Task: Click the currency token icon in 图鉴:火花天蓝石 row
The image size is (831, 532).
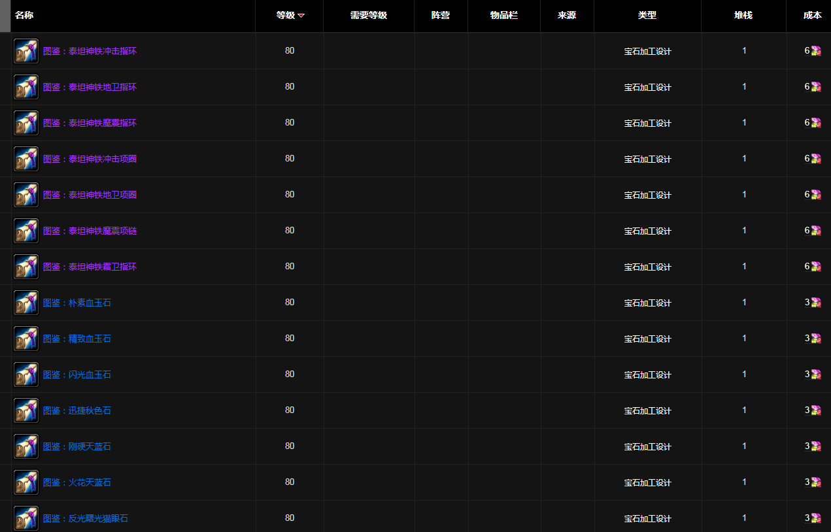Action: click(816, 482)
